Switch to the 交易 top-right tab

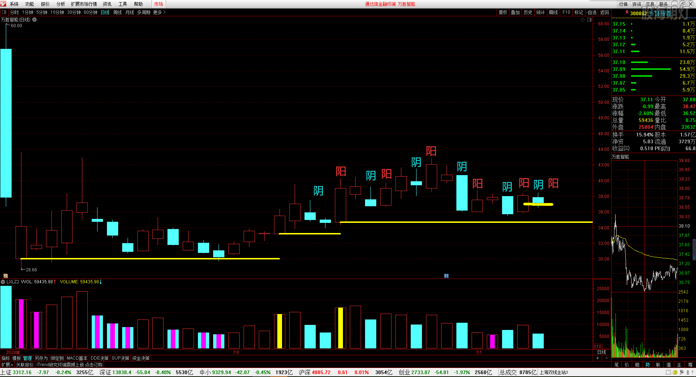point(650,4)
